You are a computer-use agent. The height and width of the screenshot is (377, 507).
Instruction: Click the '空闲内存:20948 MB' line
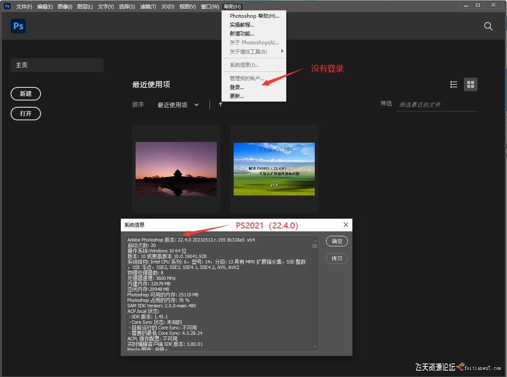(148, 289)
